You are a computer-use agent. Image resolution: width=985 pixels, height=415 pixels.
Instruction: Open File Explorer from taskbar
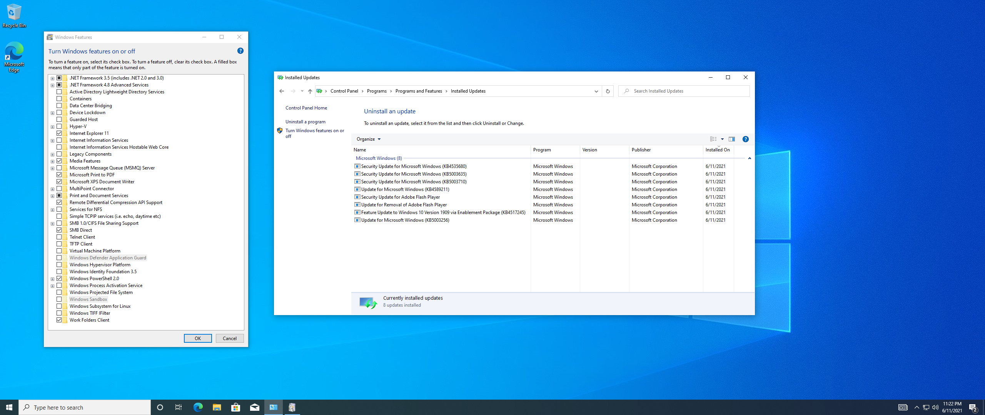click(x=217, y=407)
